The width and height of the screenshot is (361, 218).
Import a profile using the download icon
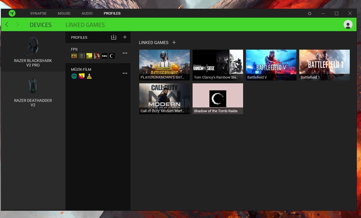[113, 37]
